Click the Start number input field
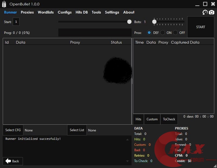This screenshot has height=168, width=217. [x=16, y=22]
